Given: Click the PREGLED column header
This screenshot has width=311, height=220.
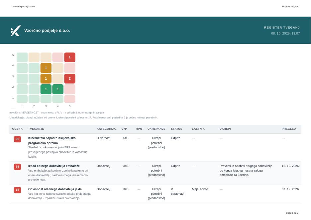Looking at the screenshot, I should coord(289,129).
